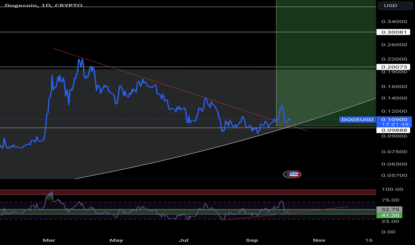Click the 0.22000 price scale value
The height and width of the screenshot is (245, 415).
394,59
